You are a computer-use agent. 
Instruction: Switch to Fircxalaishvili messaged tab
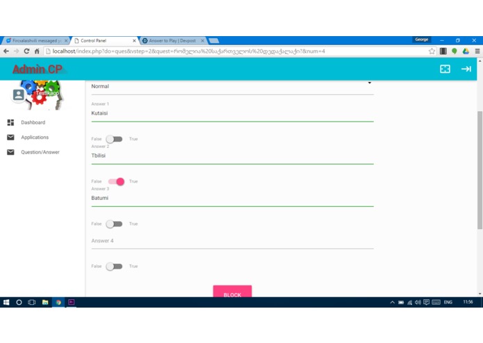(x=35, y=40)
